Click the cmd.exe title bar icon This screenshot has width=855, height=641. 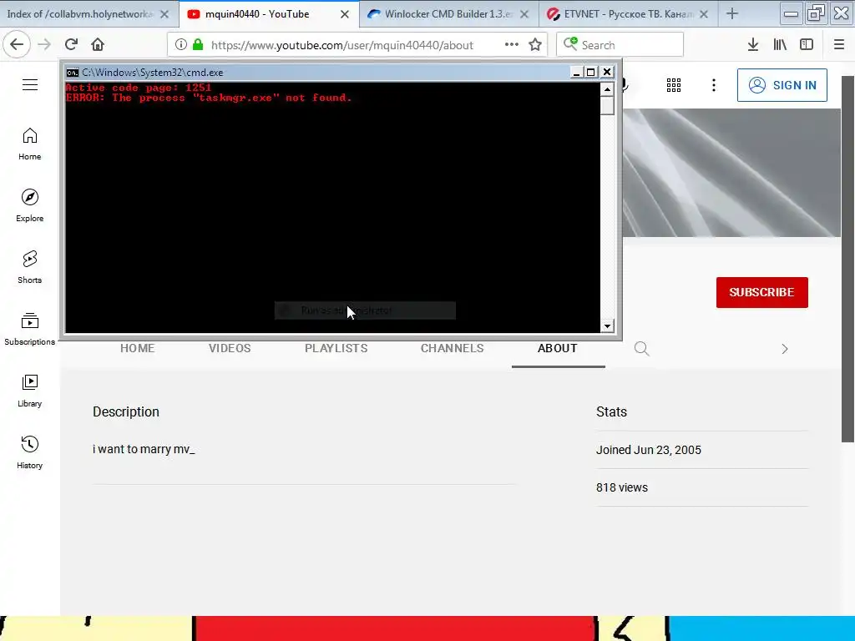[x=73, y=73]
